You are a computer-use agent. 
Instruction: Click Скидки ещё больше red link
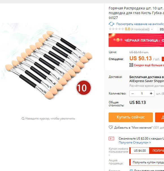click(149, 65)
